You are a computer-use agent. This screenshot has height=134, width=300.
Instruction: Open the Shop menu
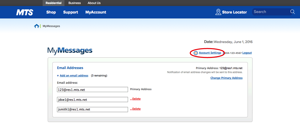point(51,12)
